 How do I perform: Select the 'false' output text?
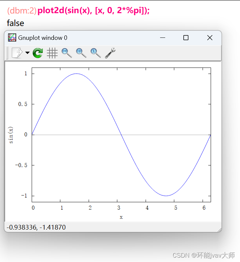(x=16, y=23)
